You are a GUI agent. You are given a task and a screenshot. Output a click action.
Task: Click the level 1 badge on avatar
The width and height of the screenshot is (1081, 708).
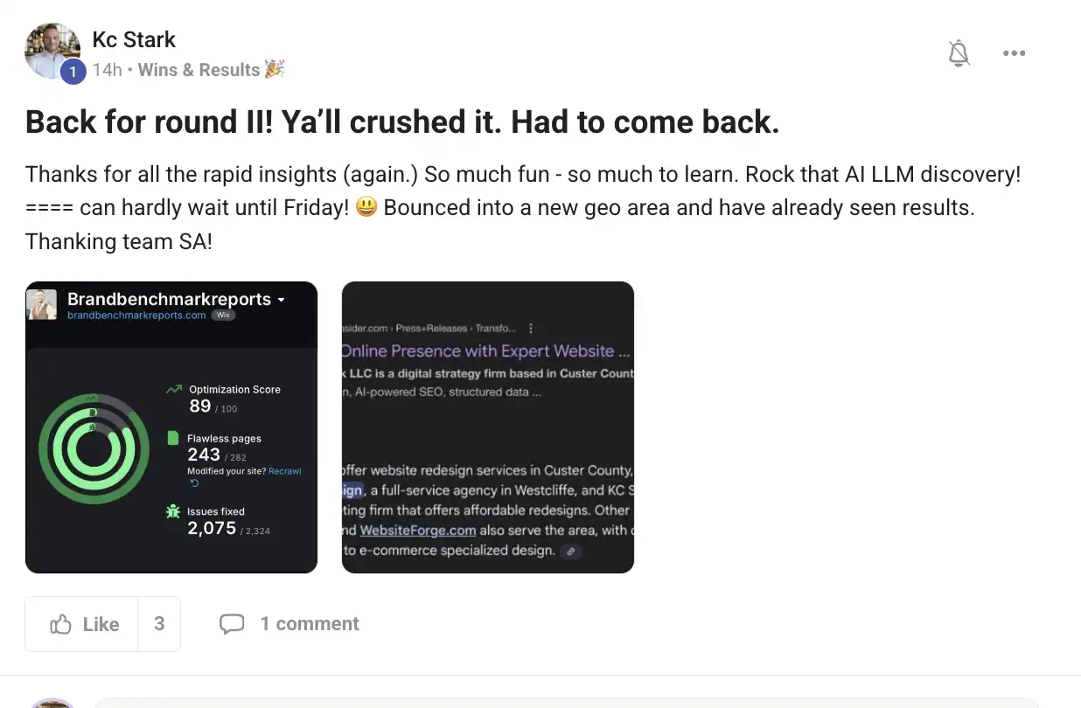73,72
